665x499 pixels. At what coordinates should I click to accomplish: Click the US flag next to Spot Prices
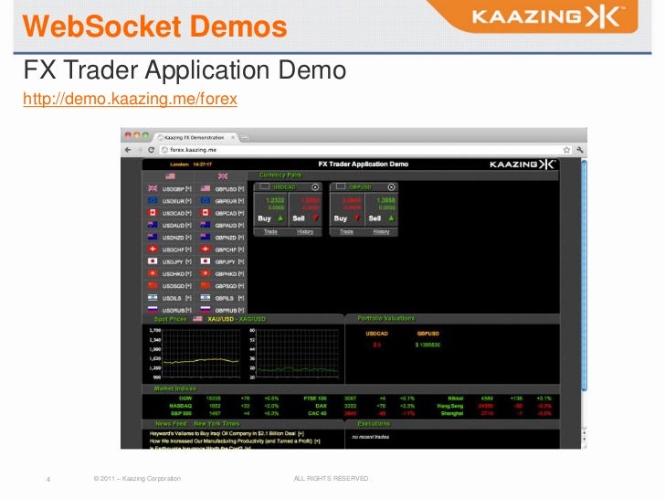click(197, 319)
